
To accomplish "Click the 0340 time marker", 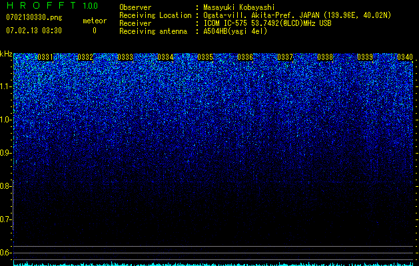I will tap(405, 57).
